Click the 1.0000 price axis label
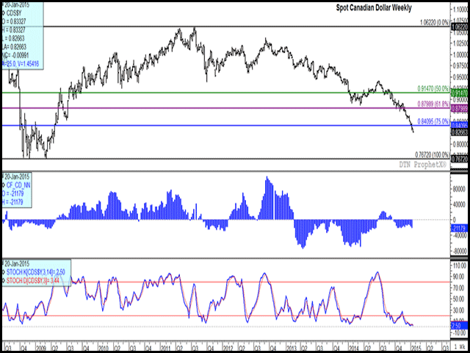 [460, 54]
